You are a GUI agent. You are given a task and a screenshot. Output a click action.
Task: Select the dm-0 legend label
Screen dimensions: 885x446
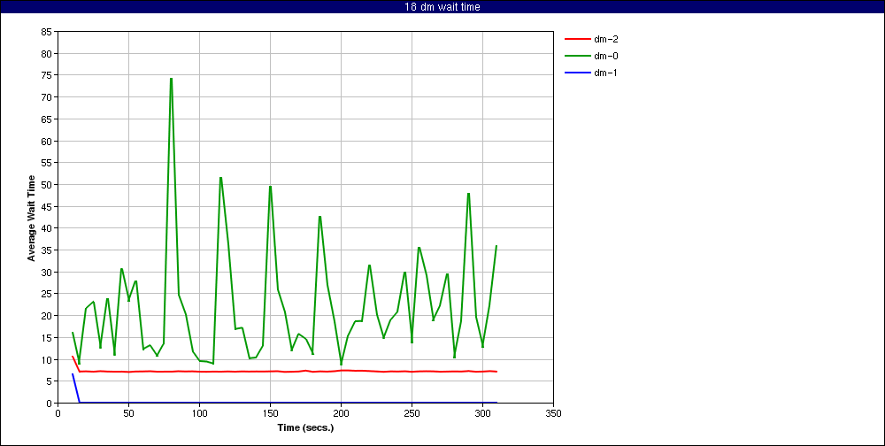[x=605, y=56]
